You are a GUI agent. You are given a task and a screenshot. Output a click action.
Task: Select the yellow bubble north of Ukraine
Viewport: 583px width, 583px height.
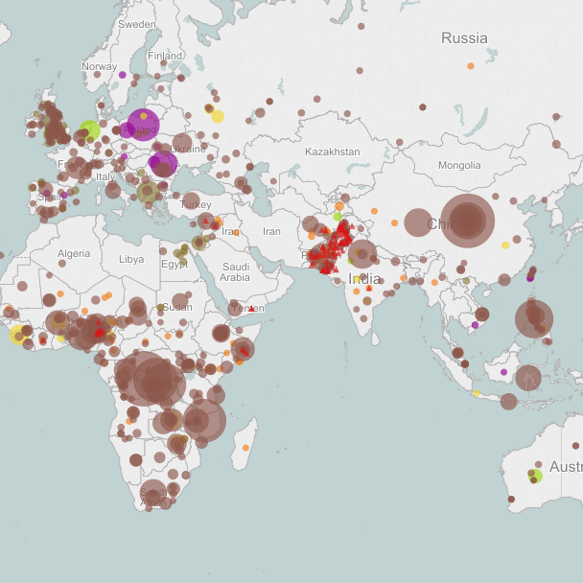pyautogui.click(x=218, y=116)
